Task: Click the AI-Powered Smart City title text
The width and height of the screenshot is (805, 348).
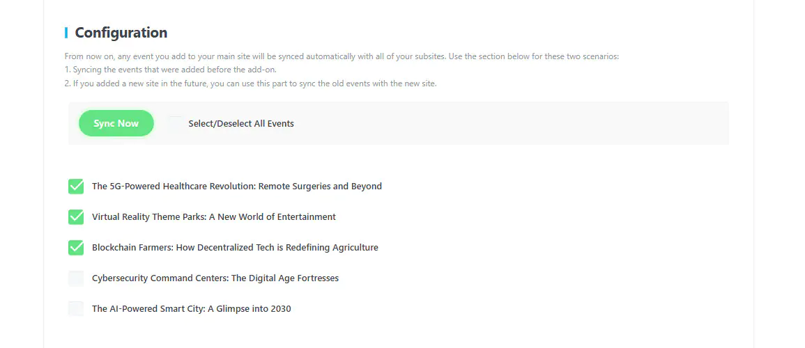Action: (x=192, y=309)
